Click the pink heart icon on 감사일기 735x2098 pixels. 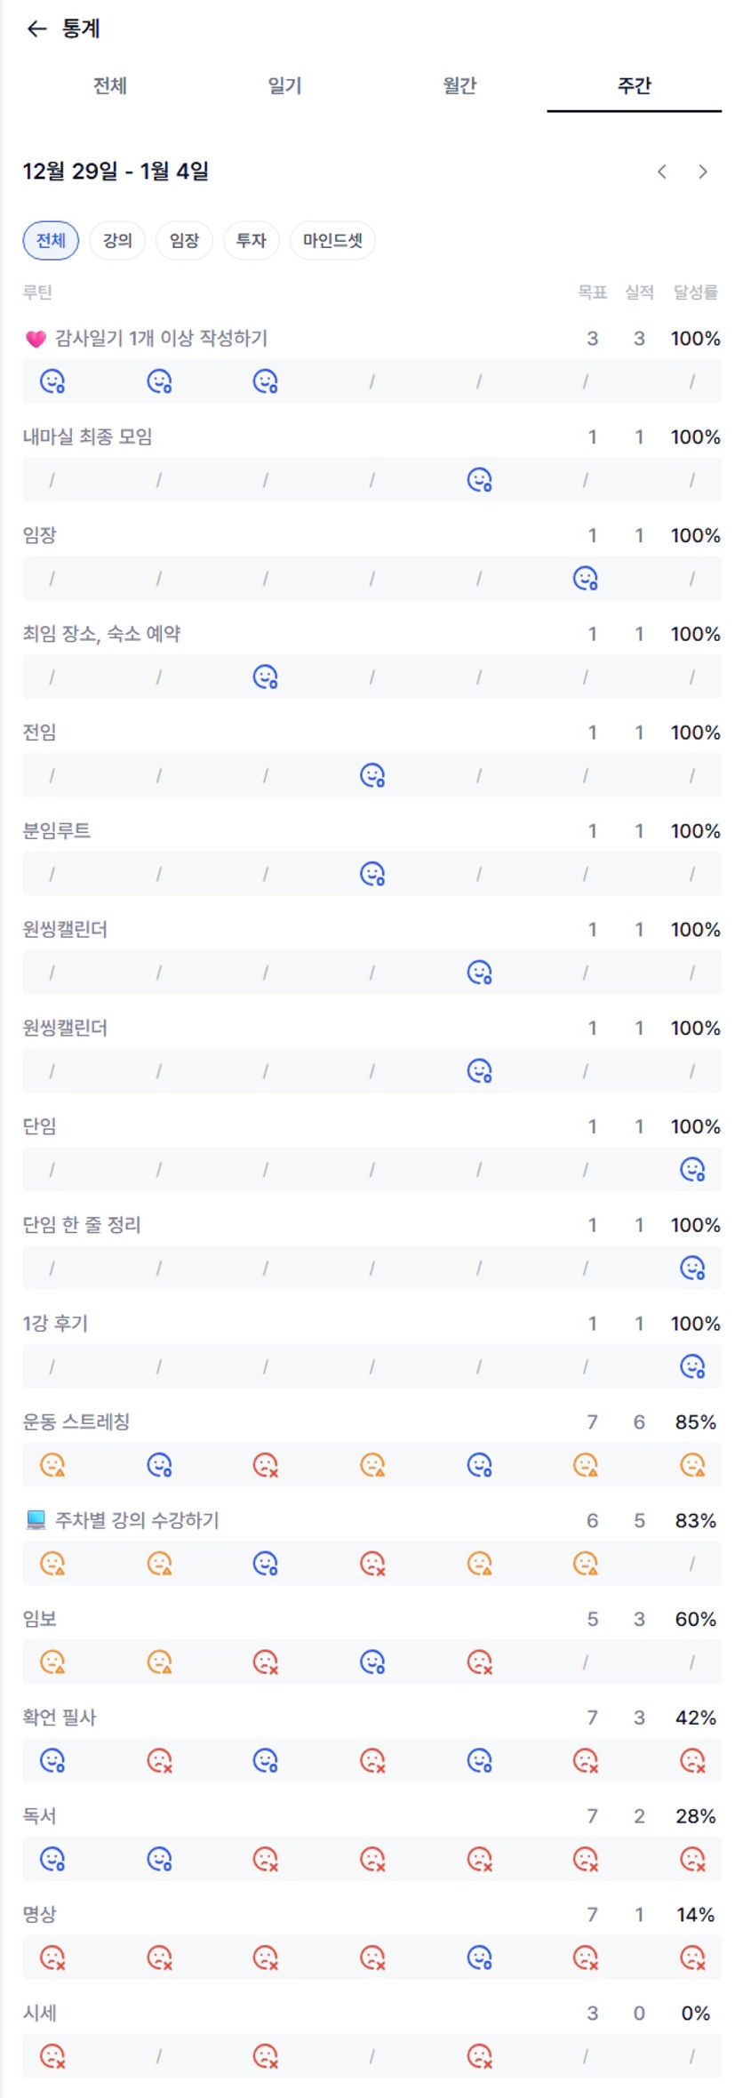pyautogui.click(x=36, y=339)
